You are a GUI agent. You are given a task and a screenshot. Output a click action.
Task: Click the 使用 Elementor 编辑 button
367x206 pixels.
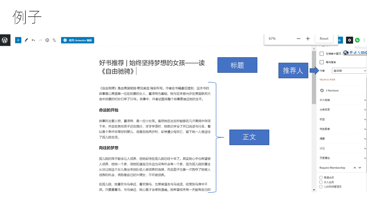78,40
